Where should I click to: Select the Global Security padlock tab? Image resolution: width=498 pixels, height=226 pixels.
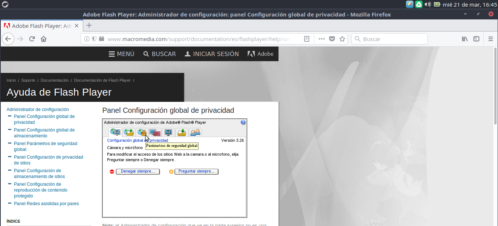[x=142, y=133]
